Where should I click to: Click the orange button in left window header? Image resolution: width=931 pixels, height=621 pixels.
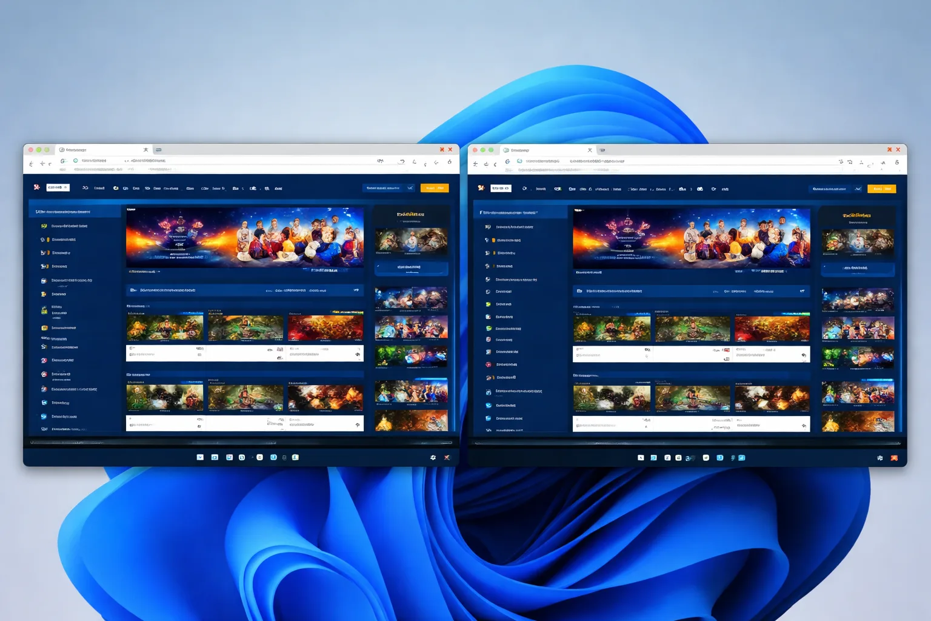pyautogui.click(x=435, y=188)
